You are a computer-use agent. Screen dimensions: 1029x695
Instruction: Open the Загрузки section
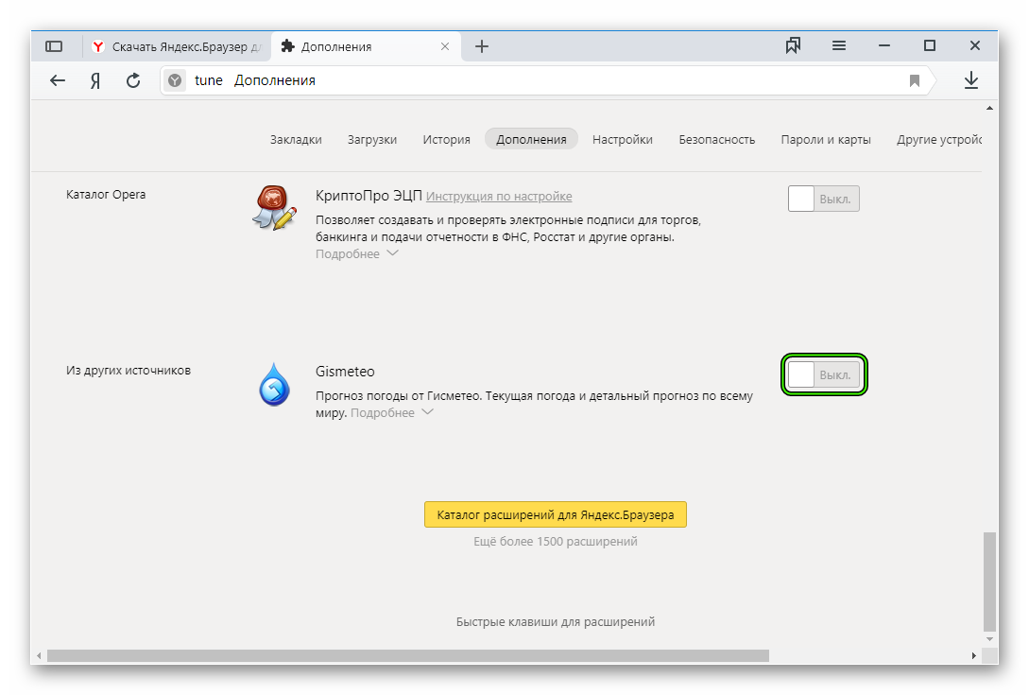[372, 139]
